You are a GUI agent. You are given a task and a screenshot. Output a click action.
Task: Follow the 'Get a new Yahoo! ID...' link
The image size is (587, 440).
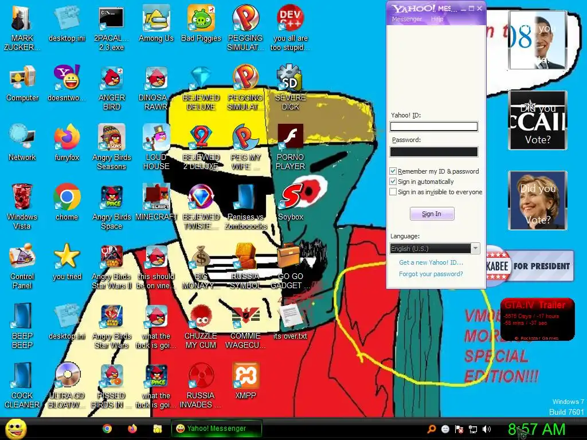pyautogui.click(x=431, y=262)
